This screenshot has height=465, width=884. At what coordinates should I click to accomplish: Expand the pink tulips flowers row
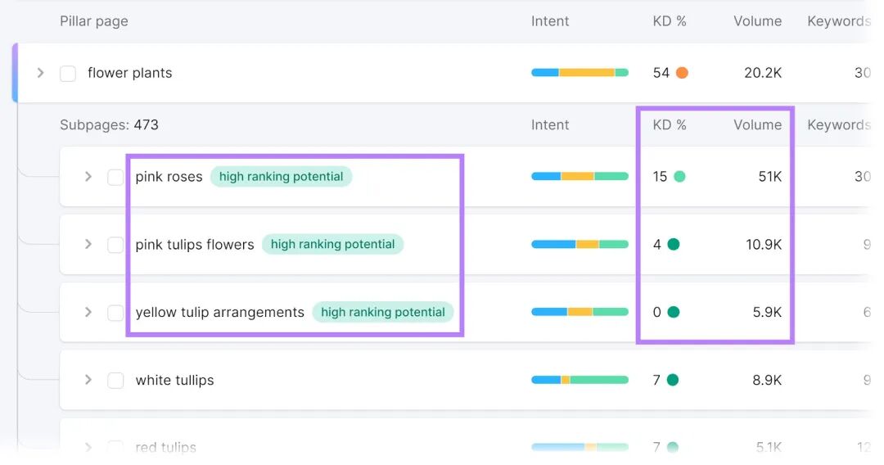[88, 244]
